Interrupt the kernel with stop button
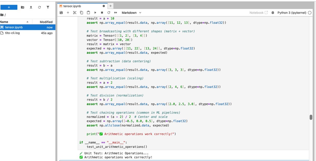316x161 pixels. click(102, 13)
